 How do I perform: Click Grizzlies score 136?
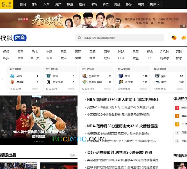[145, 76]
